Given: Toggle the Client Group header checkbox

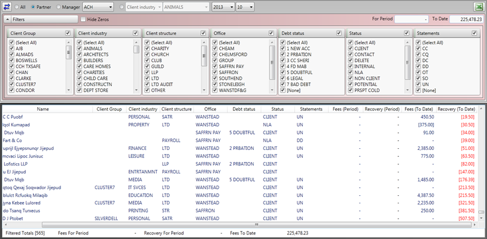Looking at the screenshot, I should coord(68,33).
